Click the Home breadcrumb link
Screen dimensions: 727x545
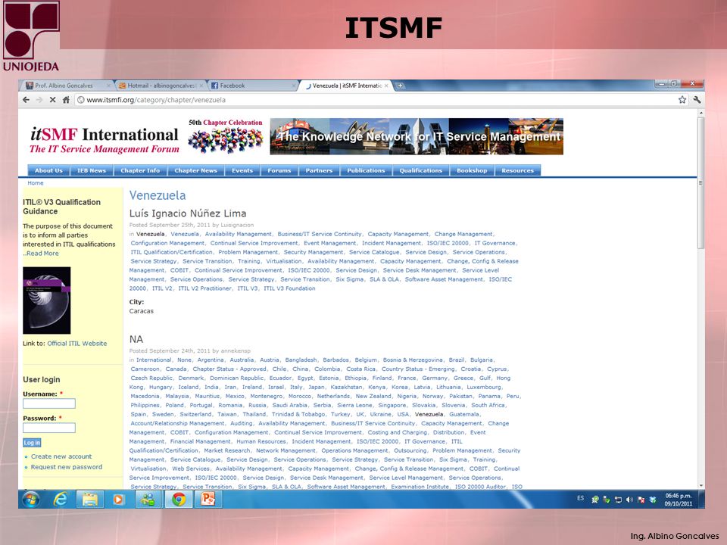36,183
